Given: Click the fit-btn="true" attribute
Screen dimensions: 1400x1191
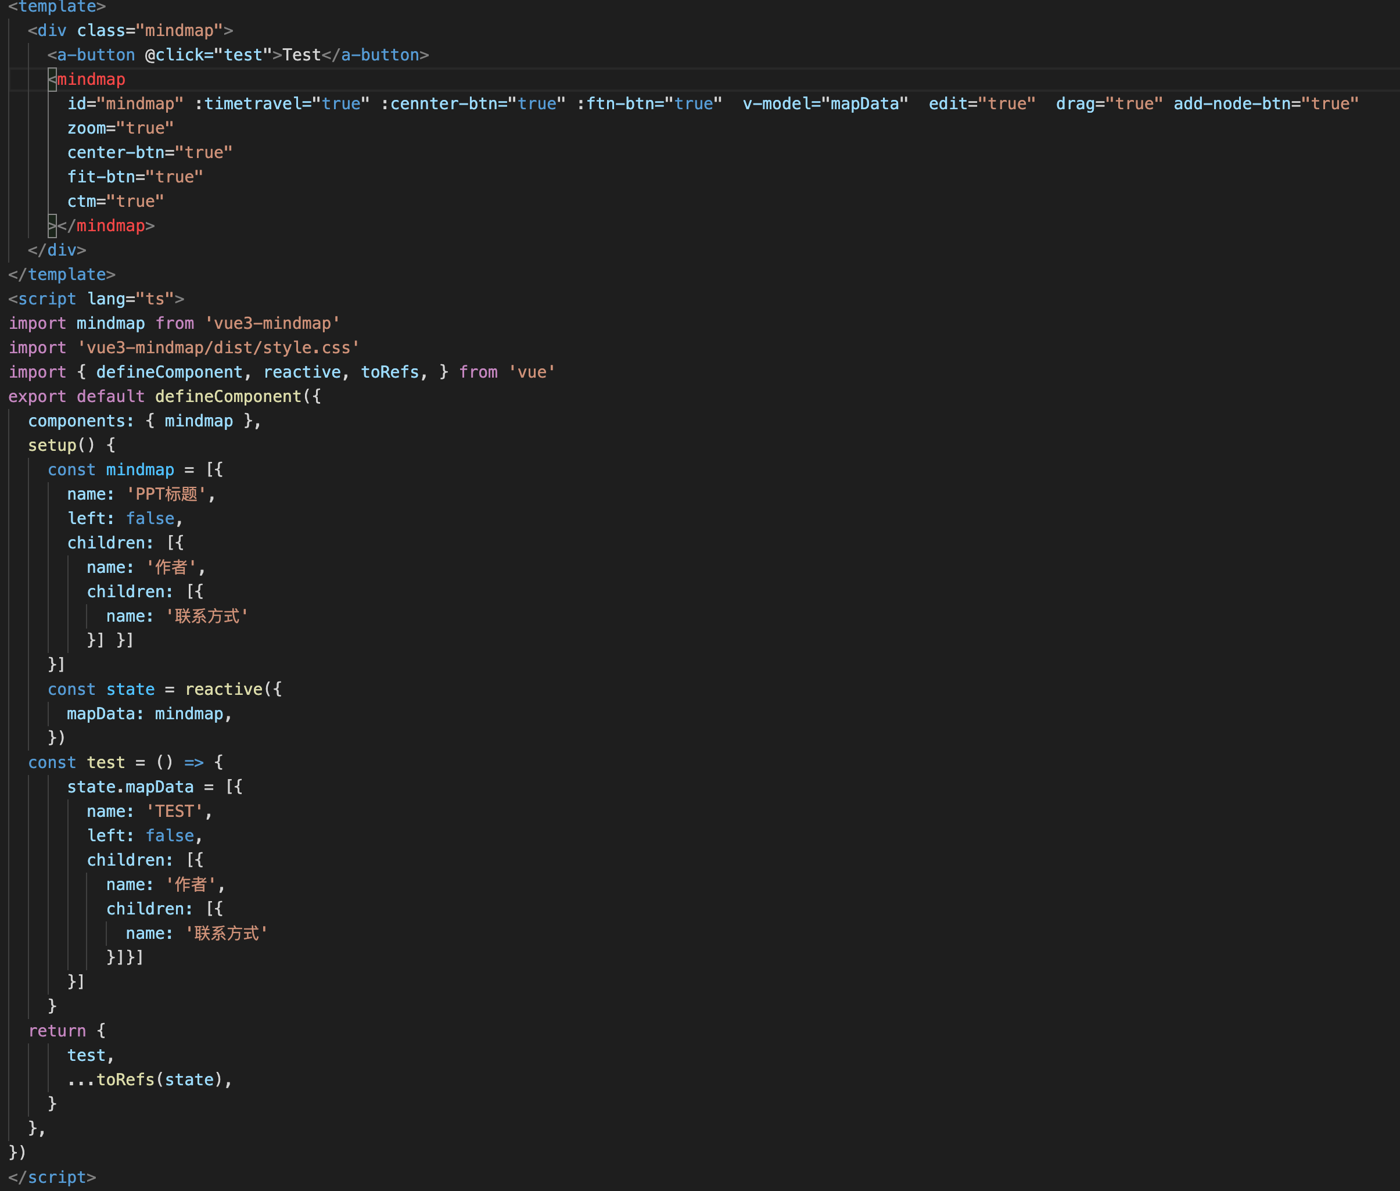Looking at the screenshot, I should click(135, 176).
